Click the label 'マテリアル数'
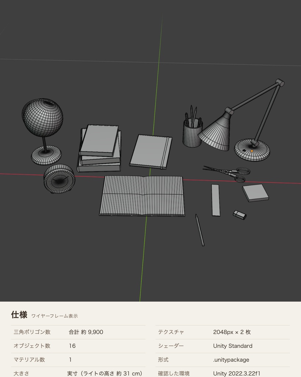301x377 pixels. coord(29,360)
